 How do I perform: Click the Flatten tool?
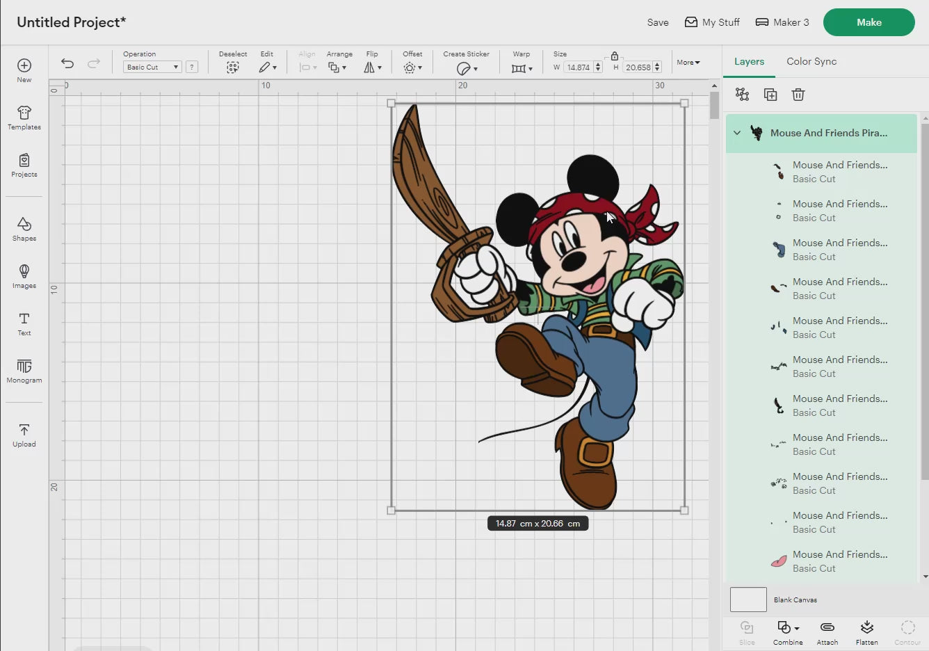pyautogui.click(x=866, y=633)
